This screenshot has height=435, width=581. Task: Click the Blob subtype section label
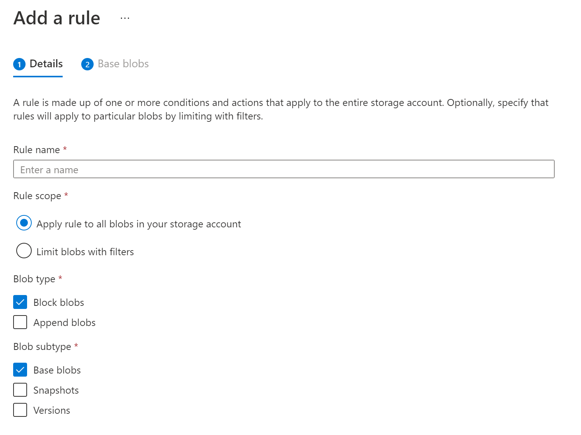(x=42, y=347)
